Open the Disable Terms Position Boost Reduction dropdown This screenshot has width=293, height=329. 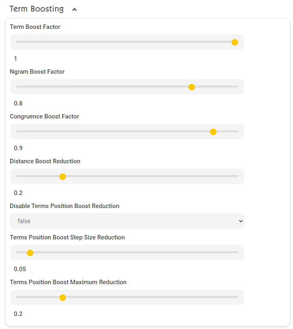pyautogui.click(x=127, y=221)
